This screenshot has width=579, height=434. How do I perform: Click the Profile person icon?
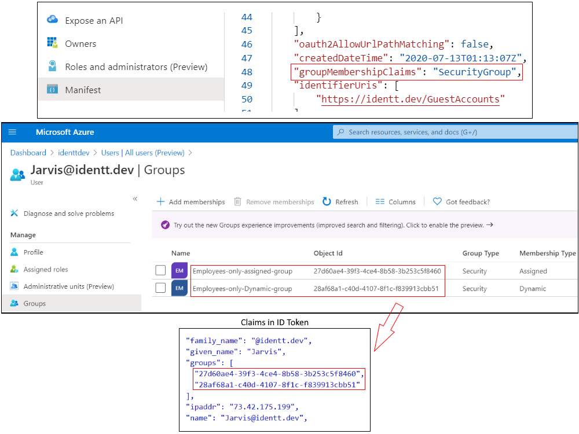pyautogui.click(x=14, y=252)
